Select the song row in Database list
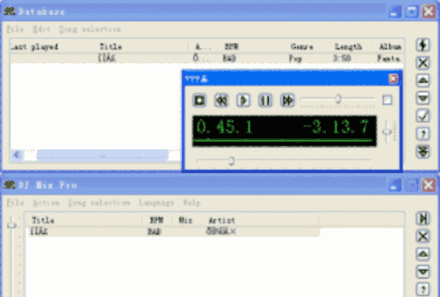 tap(207, 58)
